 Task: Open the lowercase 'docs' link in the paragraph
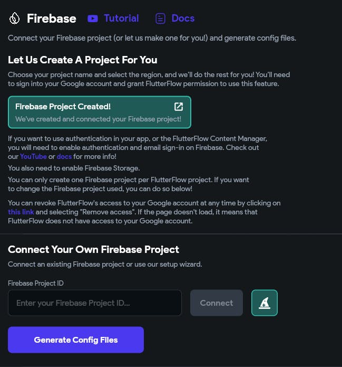(64, 157)
